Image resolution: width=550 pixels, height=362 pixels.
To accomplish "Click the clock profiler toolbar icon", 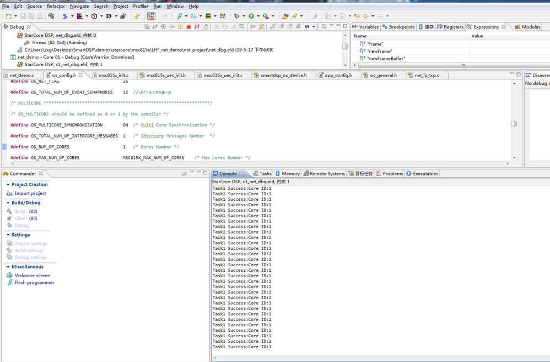I will coord(94,16).
